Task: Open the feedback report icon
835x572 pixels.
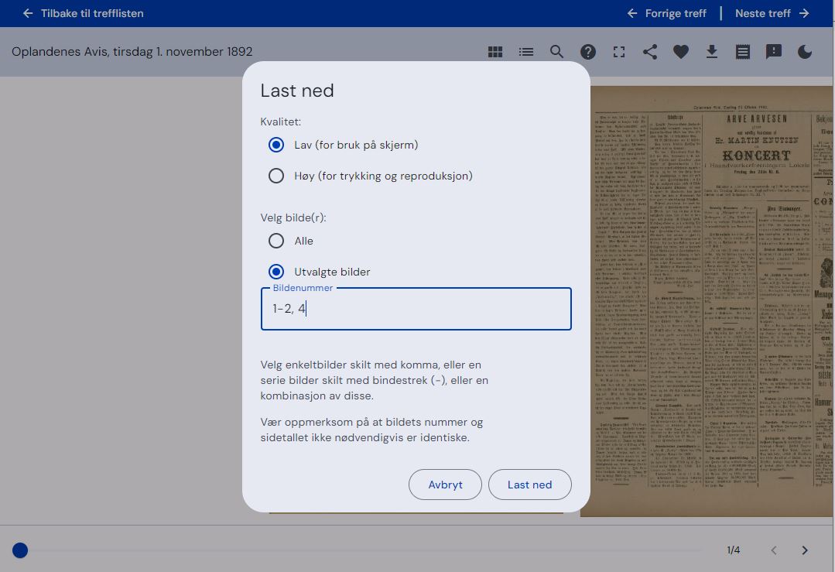Action: pos(774,52)
